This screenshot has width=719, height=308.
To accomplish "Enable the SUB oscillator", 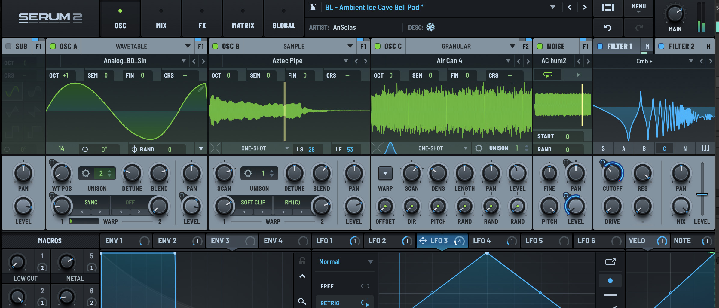I will click(x=8, y=46).
